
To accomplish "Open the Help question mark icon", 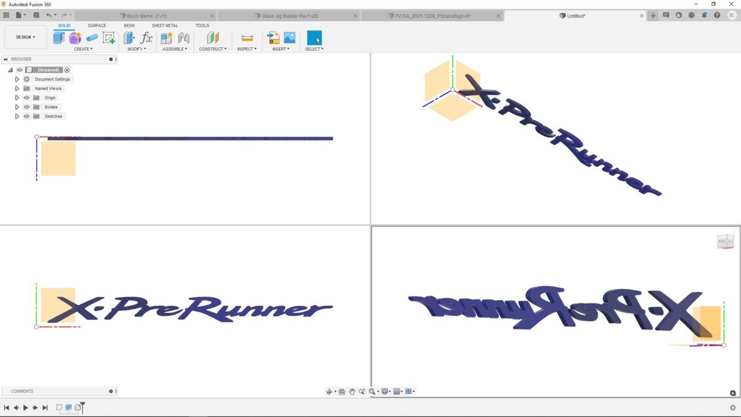I will [x=716, y=16].
